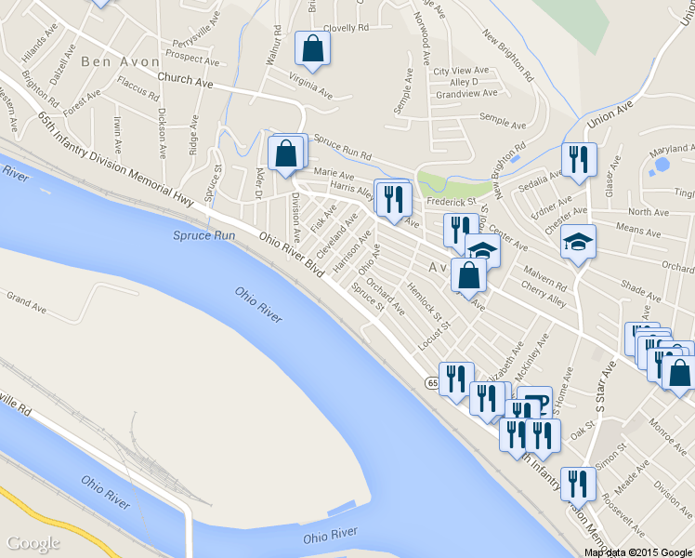This screenshot has width=695, height=558.
Task: Select the shopping bag marker beside Alder Dr
Action: (x=286, y=155)
